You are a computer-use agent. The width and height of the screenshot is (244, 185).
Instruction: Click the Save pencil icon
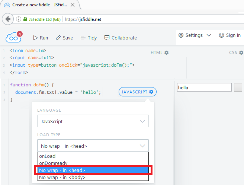[x=58, y=38]
